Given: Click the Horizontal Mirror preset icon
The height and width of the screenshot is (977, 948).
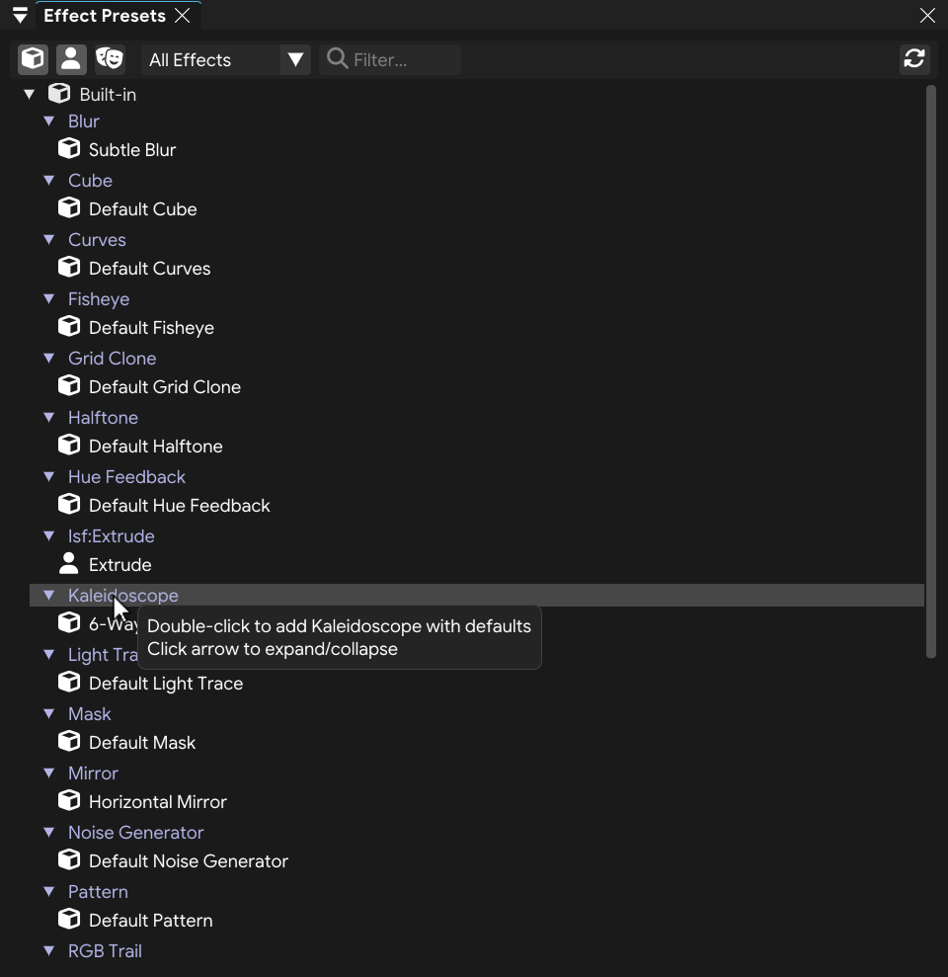Looking at the screenshot, I should click(69, 800).
